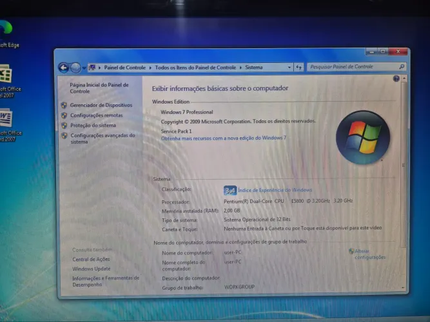Click the vertical scrollbar down arrow
430x322 pixels.
tap(403, 288)
